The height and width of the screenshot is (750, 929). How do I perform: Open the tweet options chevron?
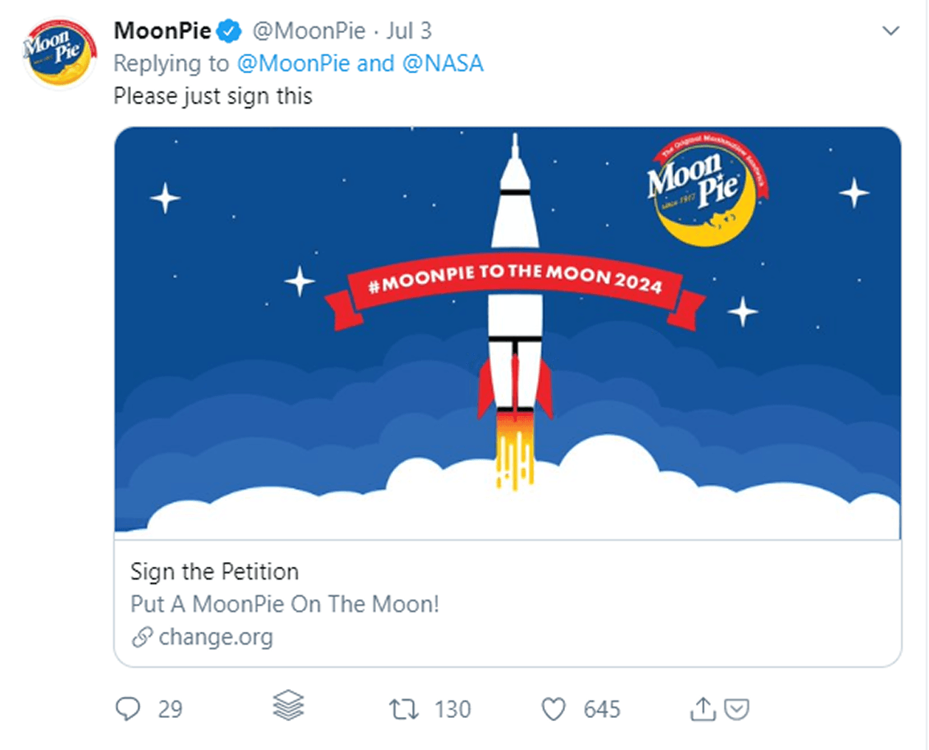click(890, 30)
